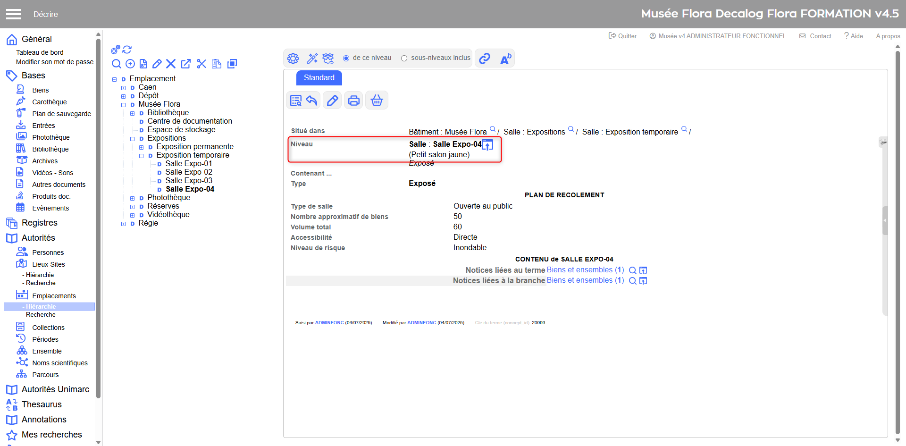906x446 pixels.
Task: Click the scissors cut icon in tree toolbar
Action: tap(201, 64)
